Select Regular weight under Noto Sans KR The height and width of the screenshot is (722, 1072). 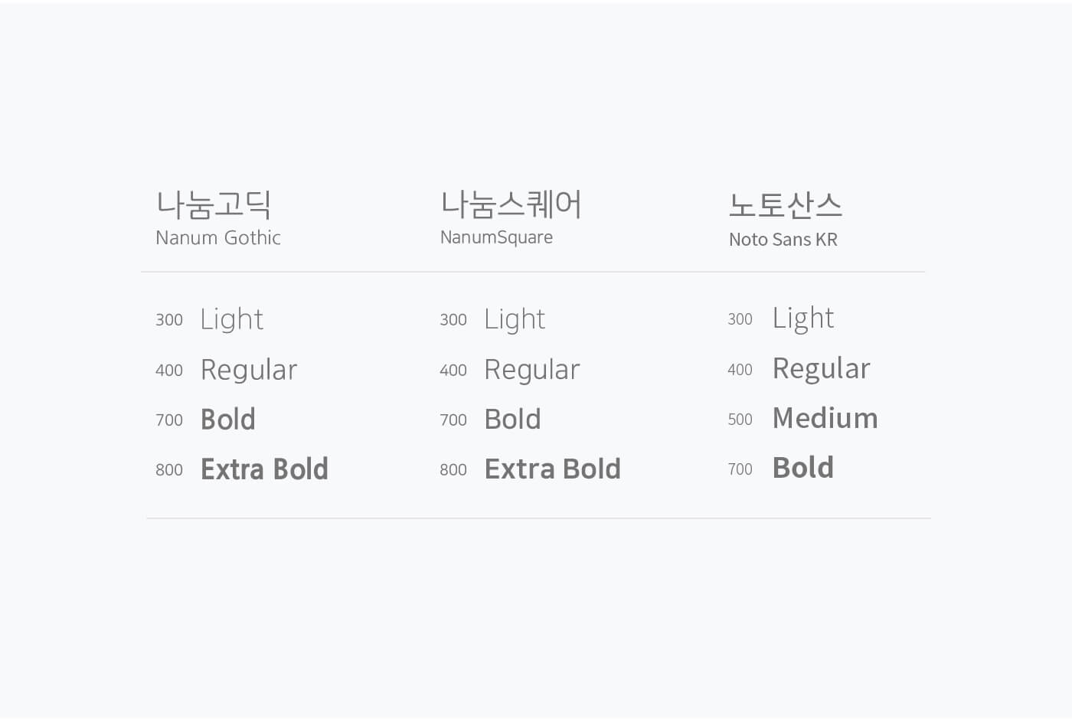(x=822, y=369)
